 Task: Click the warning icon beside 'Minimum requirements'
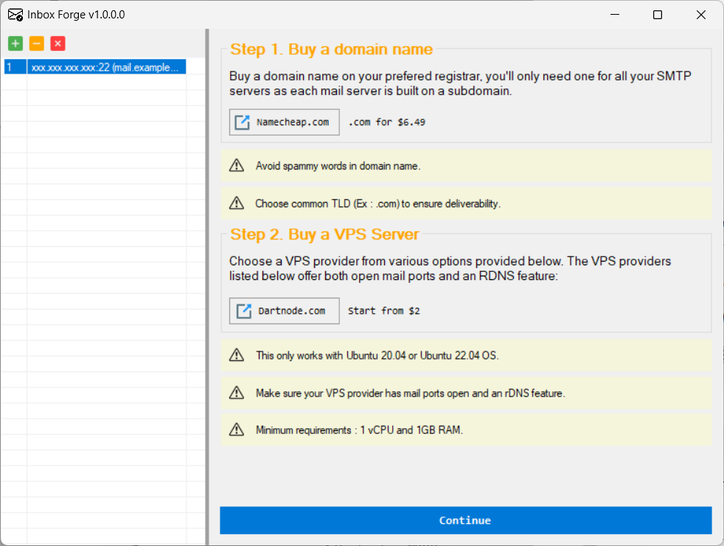tap(237, 430)
